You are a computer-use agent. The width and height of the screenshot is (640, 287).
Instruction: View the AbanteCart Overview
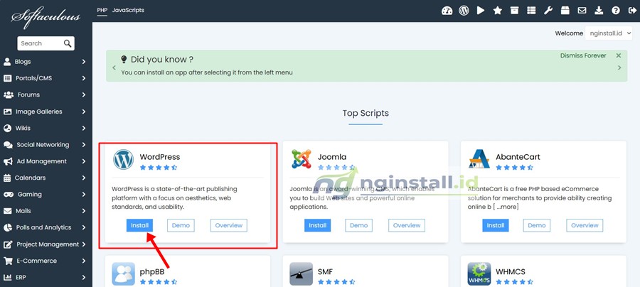(585, 225)
